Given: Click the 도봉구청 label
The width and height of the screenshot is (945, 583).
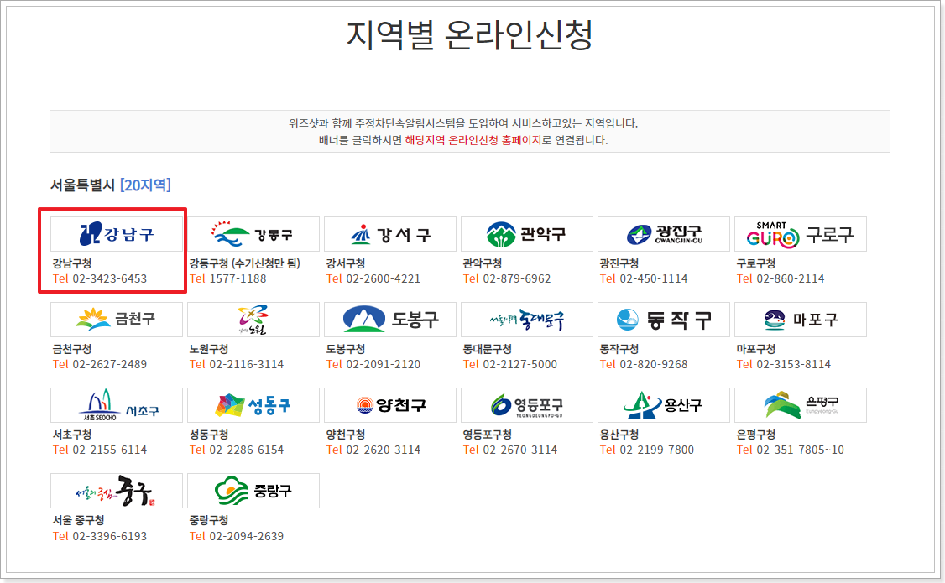Looking at the screenshot, I should pyautogui.click(x=345, y=349).
